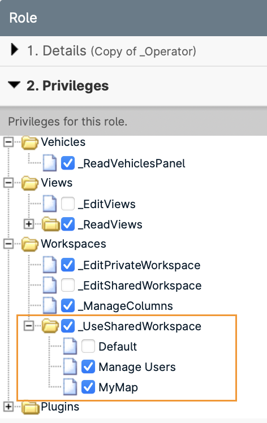Collapse the _UseSharedWorkspace node

pos(29,326)
